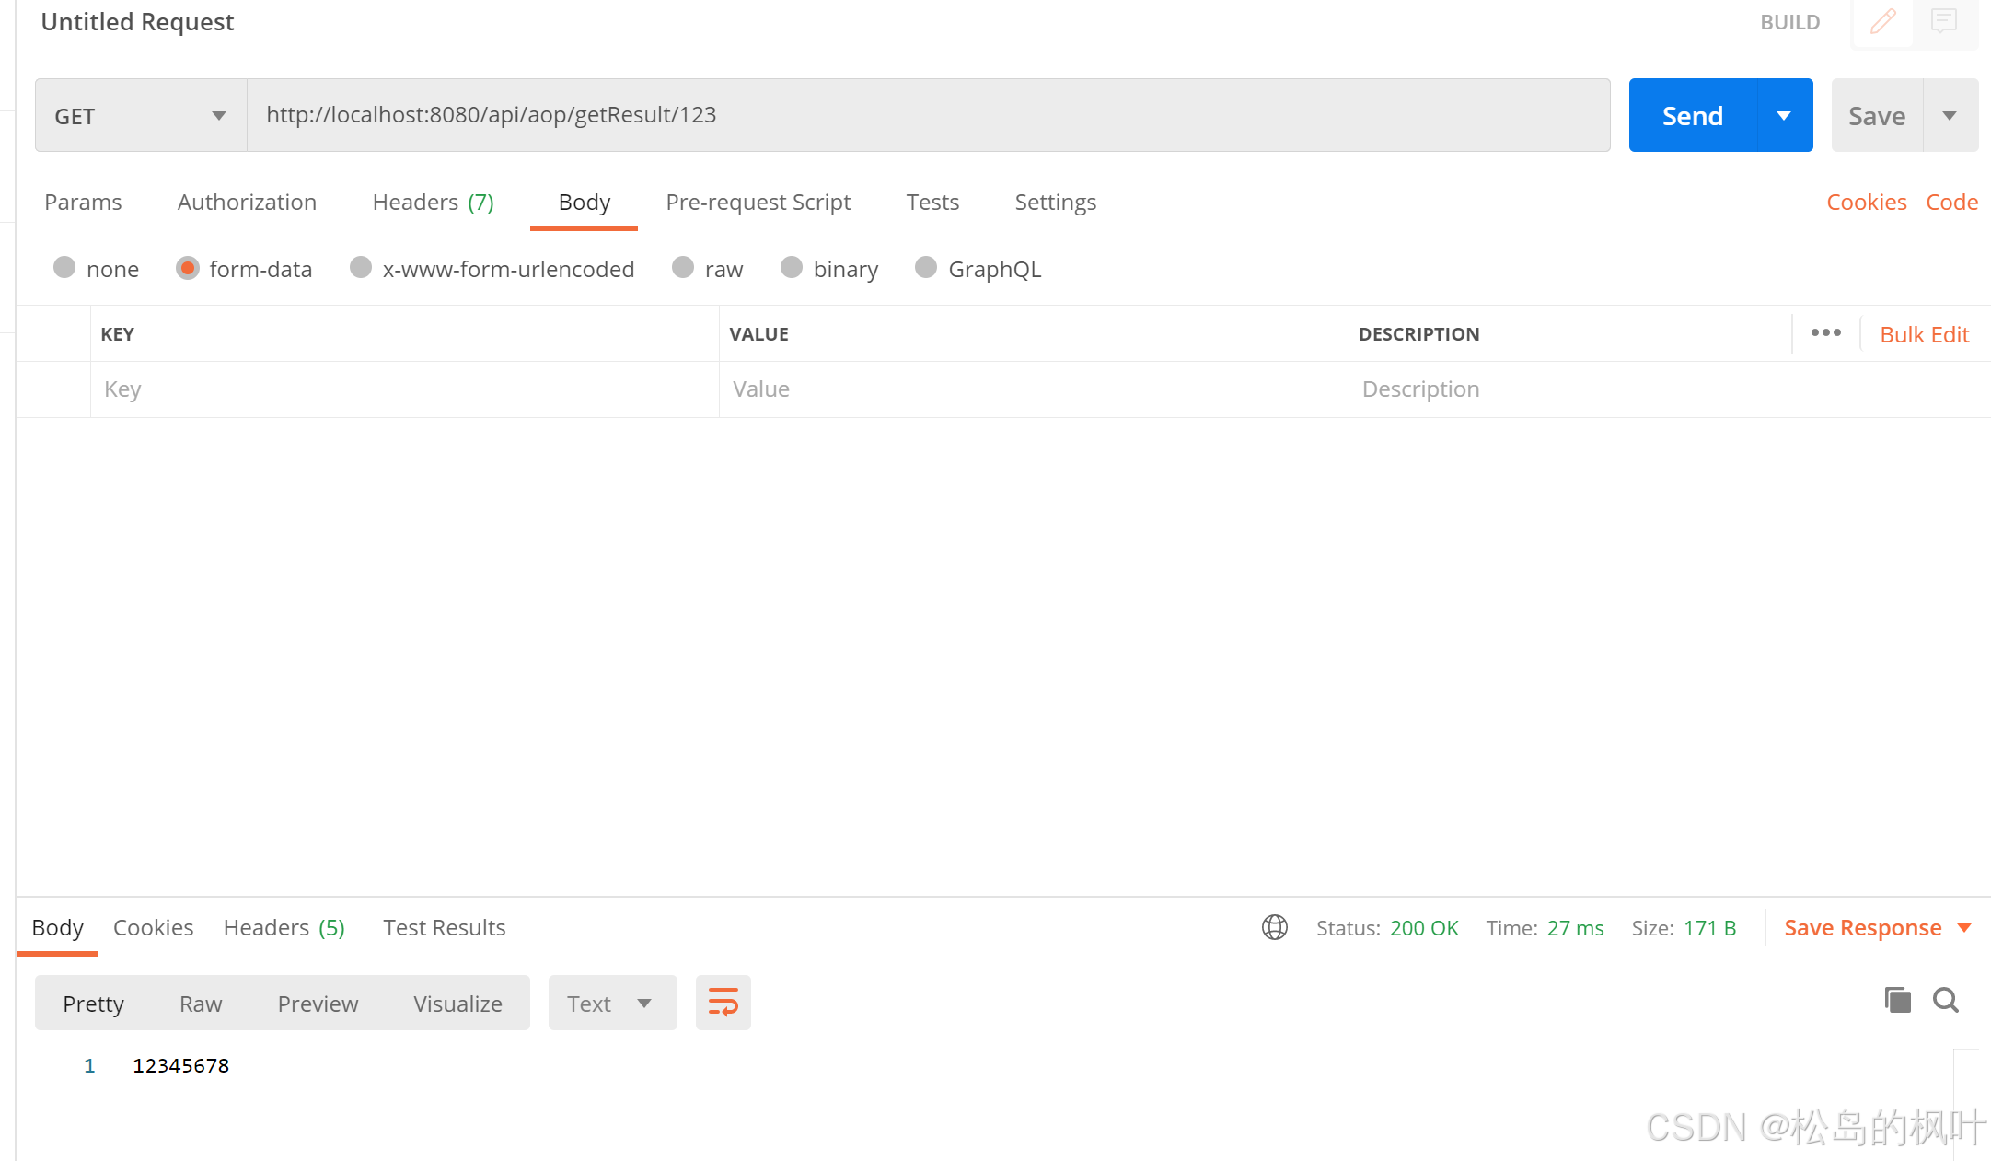The width and height of the screenshot is (1991, 1161).
Task: Click the globe network icon beside Status
Action: pyautogui.click(x=1274, y=927)
